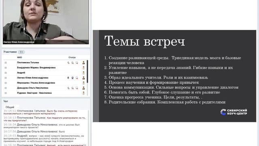The width and height of the screenshot is (259, 146).
Task: Click webcam icon of Овечко Юлия Александровна
Action: tap(72, 78)
